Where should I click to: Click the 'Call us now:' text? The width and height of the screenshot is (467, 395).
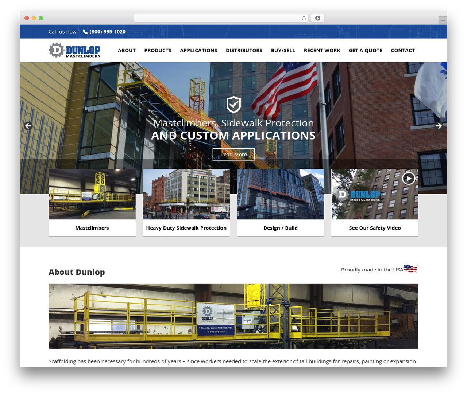pos(63,32)
